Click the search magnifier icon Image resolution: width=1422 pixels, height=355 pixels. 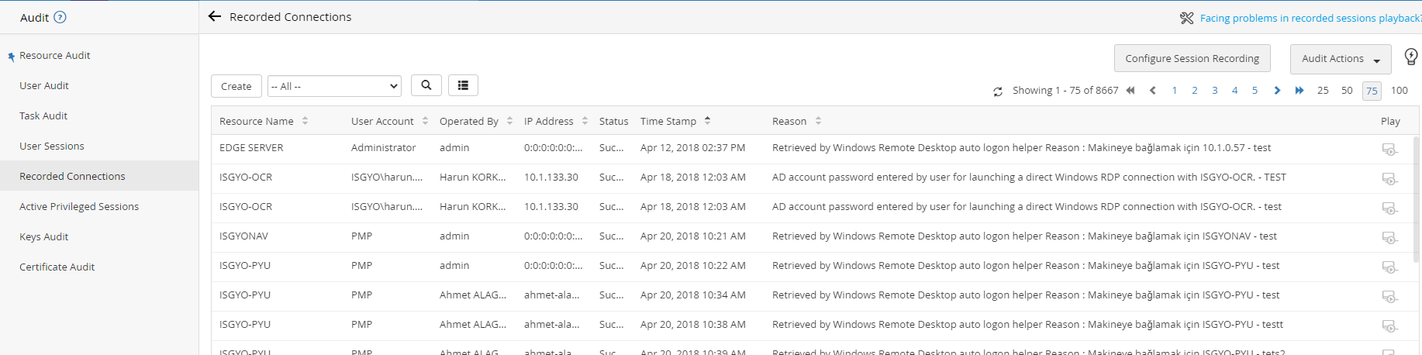(x=426, y=85)
